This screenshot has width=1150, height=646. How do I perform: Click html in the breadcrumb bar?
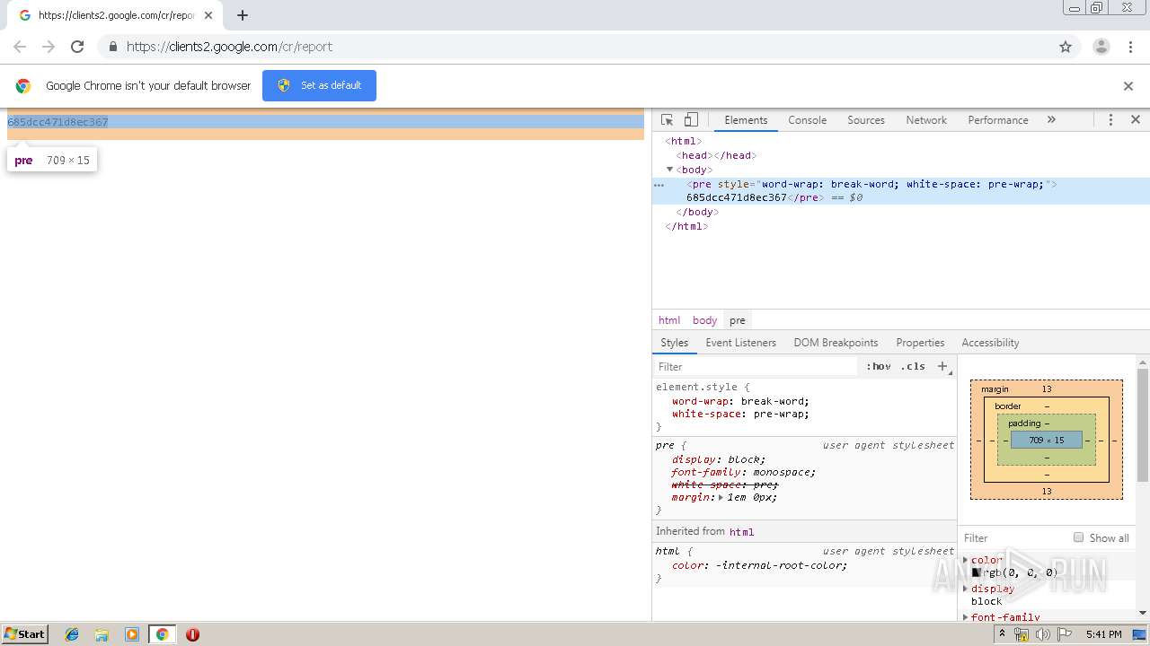(669, 320)
